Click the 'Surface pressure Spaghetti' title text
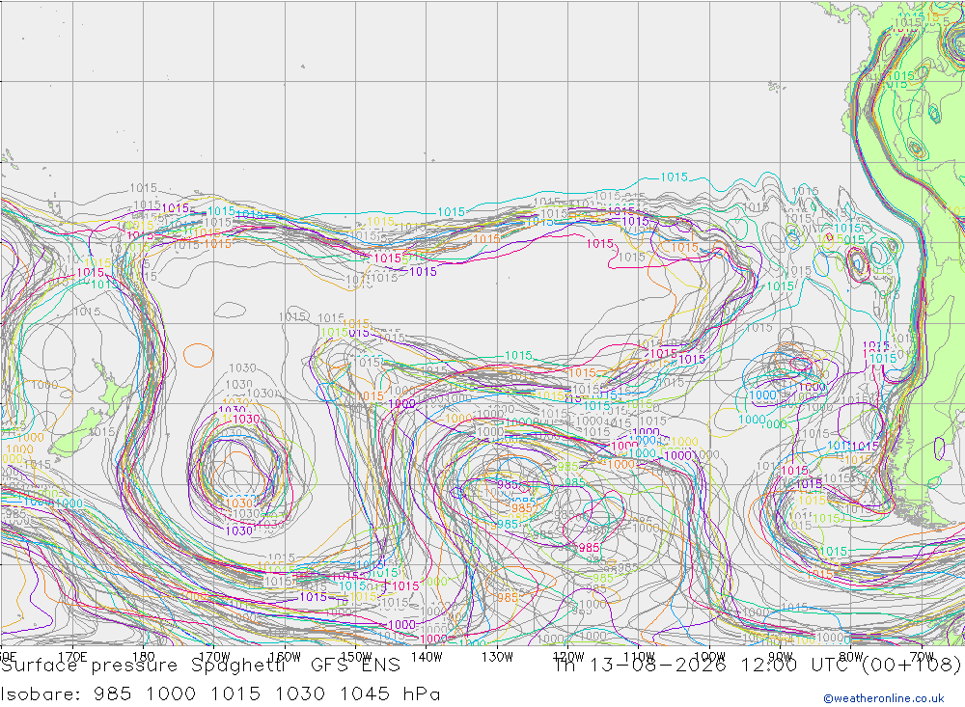This screenshot has height=707, width=965. 142,666
